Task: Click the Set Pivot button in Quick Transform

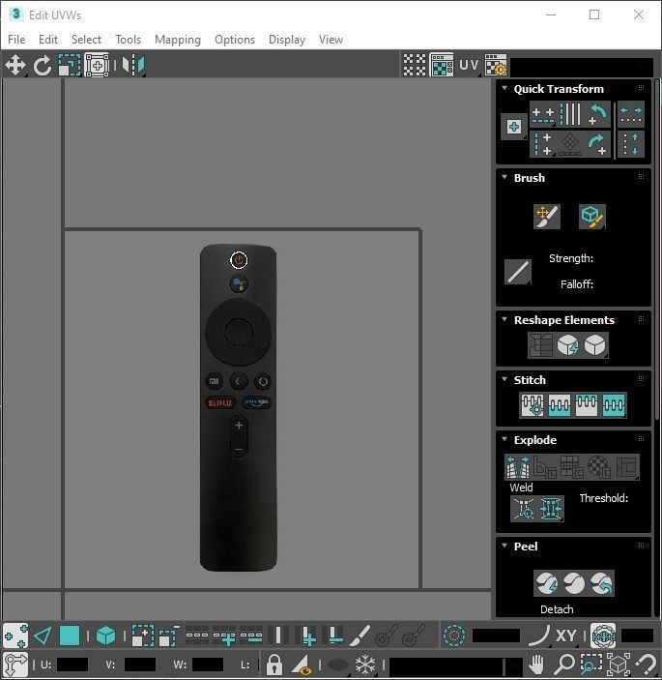Action: (x=514, y=127)
